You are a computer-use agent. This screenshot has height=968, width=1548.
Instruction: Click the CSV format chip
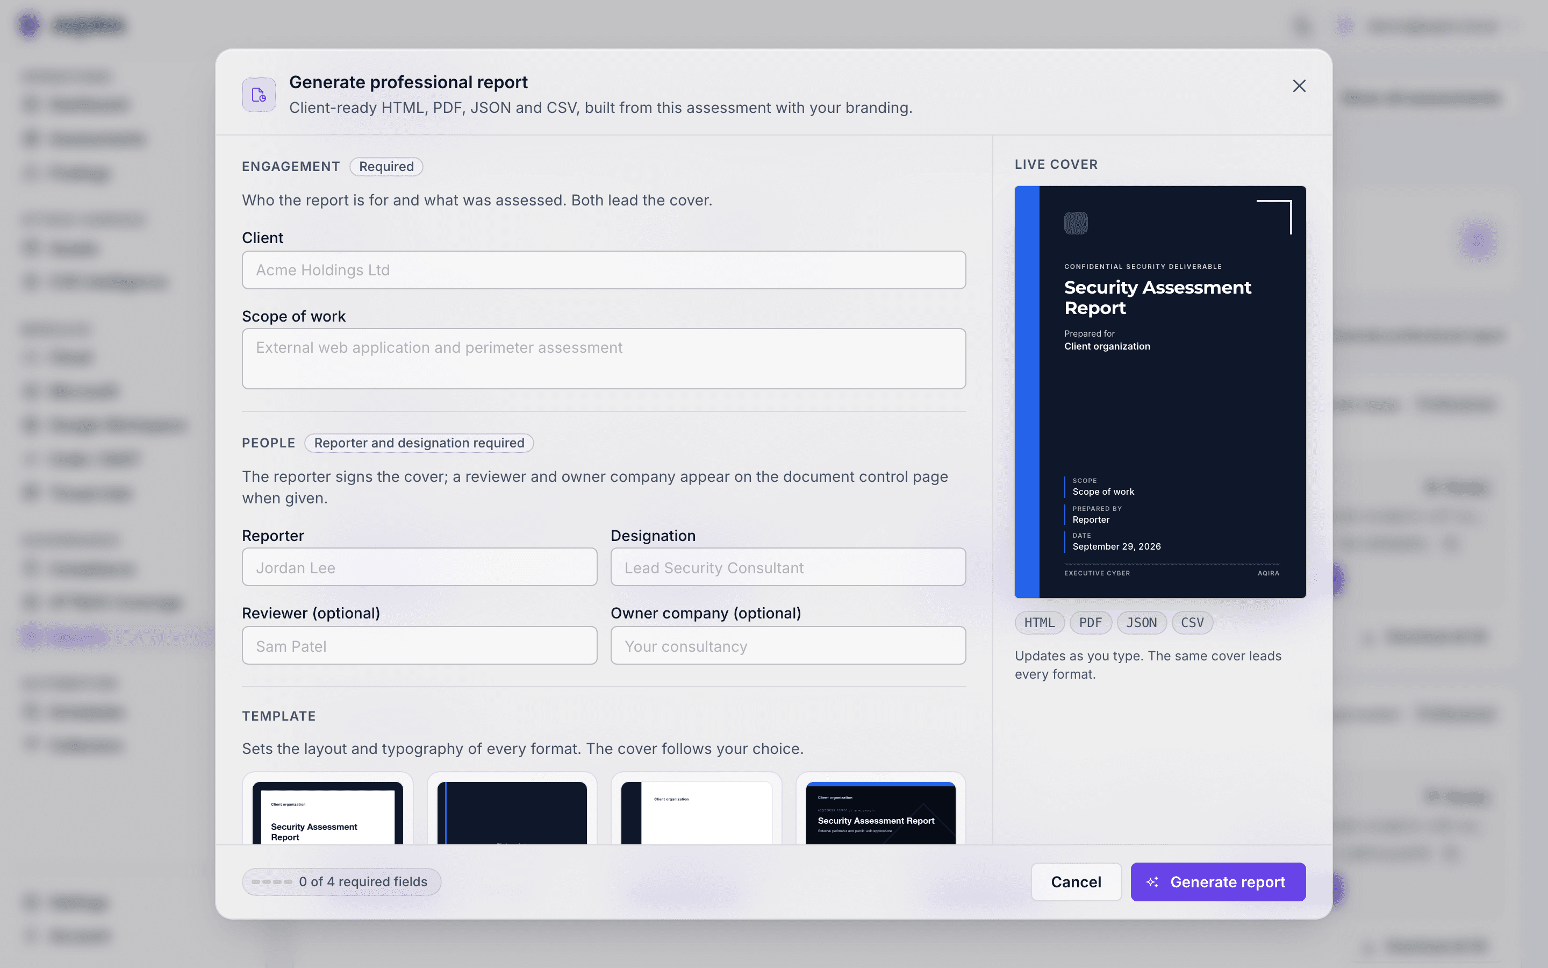point(1192,622)
